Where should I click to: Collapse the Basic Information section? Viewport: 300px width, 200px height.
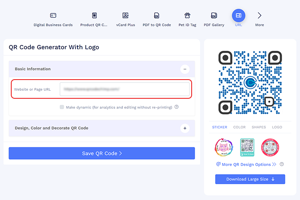(185, 69)
